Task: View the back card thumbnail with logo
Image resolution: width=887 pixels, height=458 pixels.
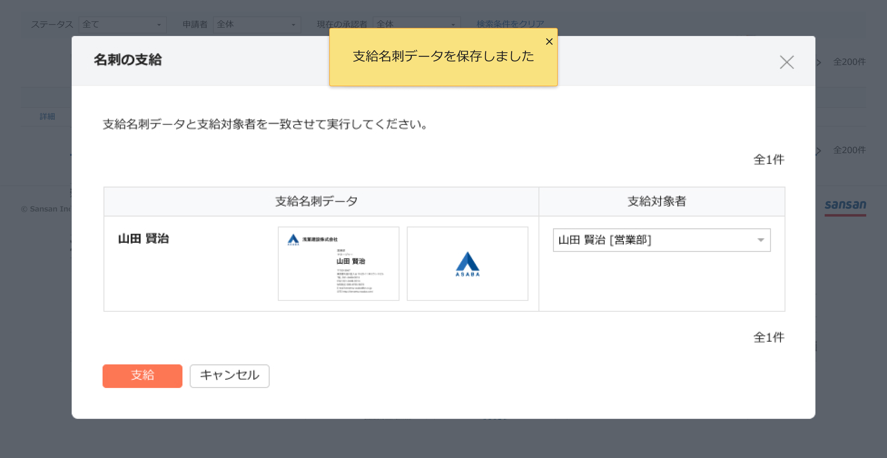Action: (467, 263)
